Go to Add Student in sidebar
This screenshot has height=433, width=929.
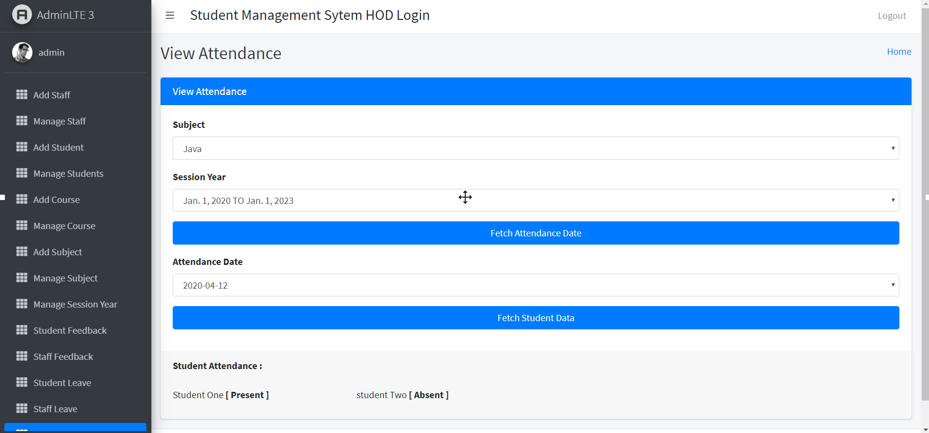tap(58, 147)
